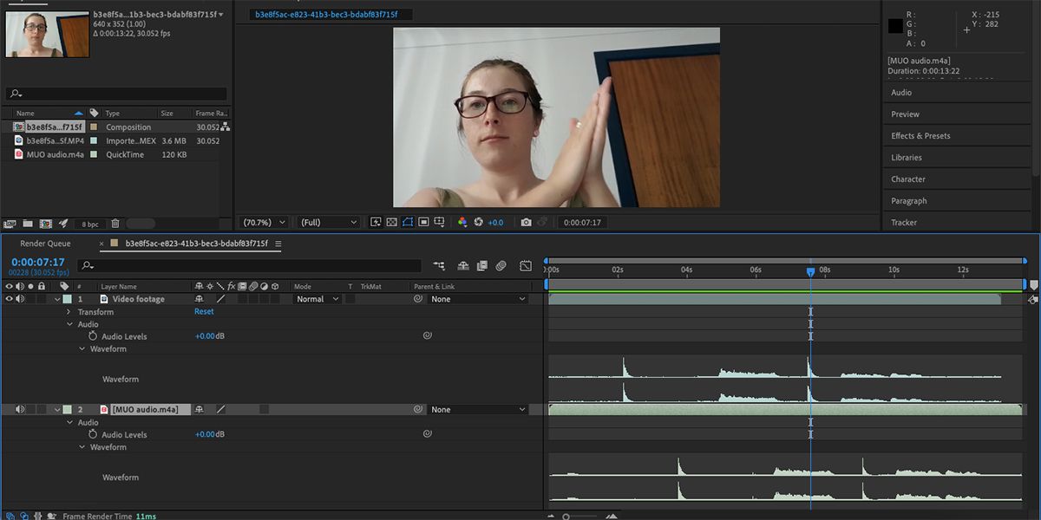Click the Audio Levels stopwatch on Video footage
This screenshot has width=1041, height=520.
coord(94,336)
